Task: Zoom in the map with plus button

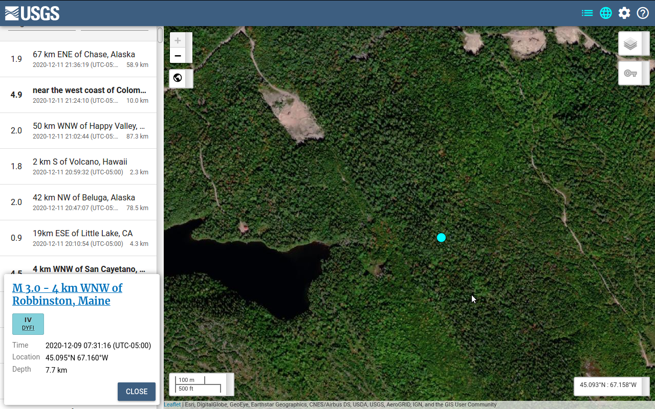Action: [x=178, y=40]
